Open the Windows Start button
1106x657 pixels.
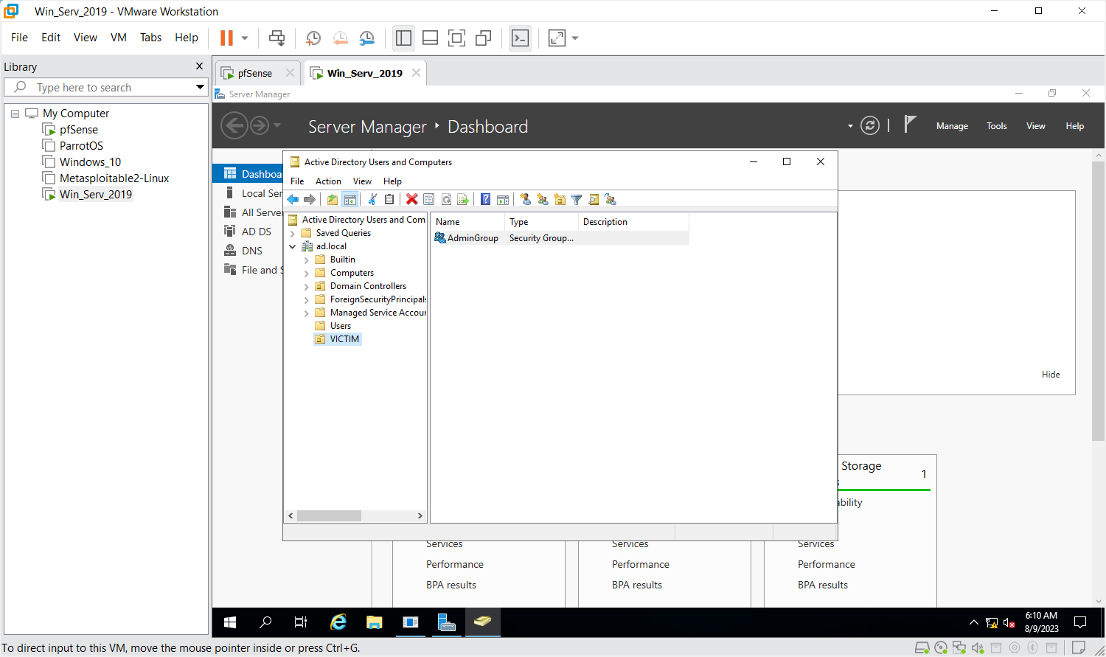point(230,622)
